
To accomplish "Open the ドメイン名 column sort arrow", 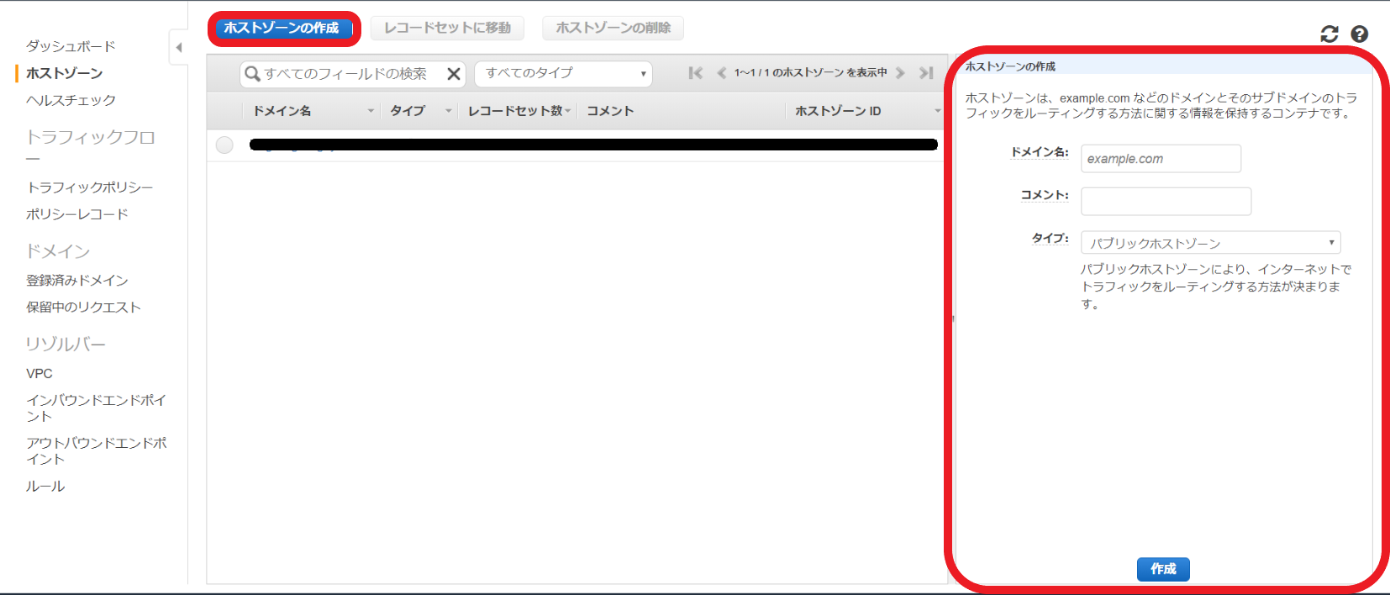I will (370, 111).
